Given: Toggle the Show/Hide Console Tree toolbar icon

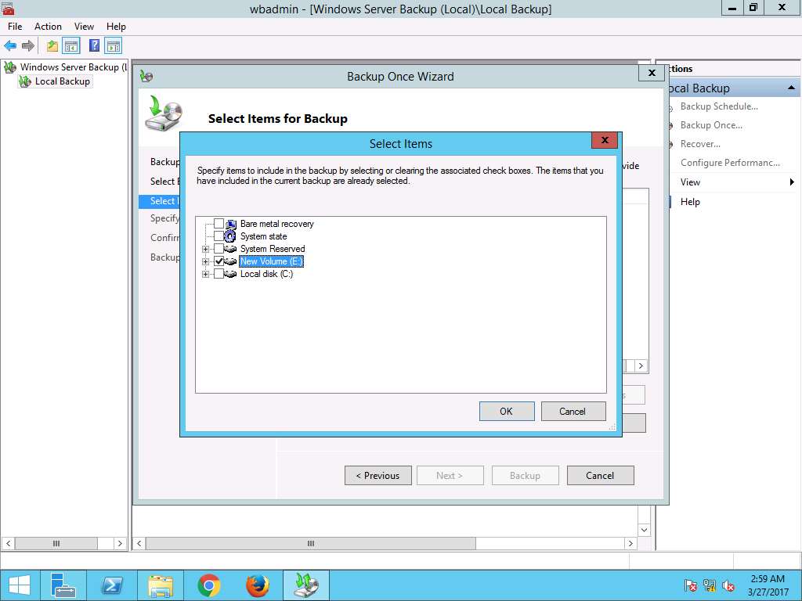Looking at the screenshot, I should pos(71,46).
